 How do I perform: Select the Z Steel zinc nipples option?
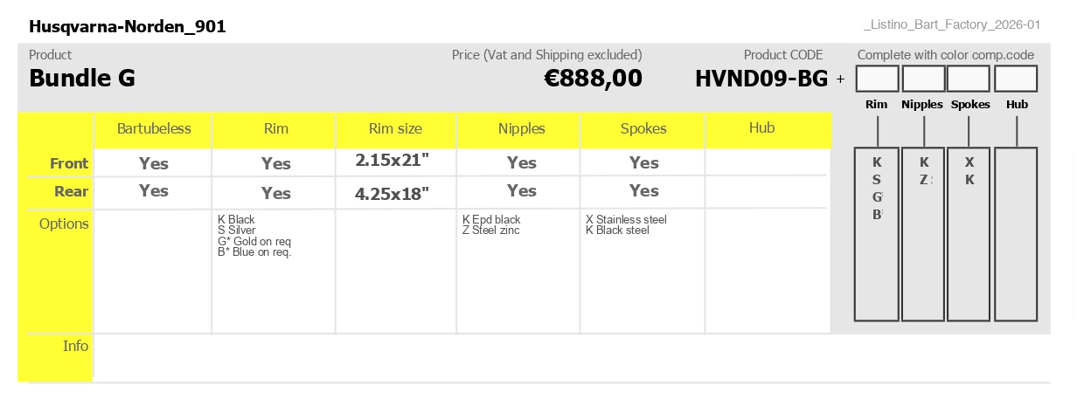(x=491, y=231)
